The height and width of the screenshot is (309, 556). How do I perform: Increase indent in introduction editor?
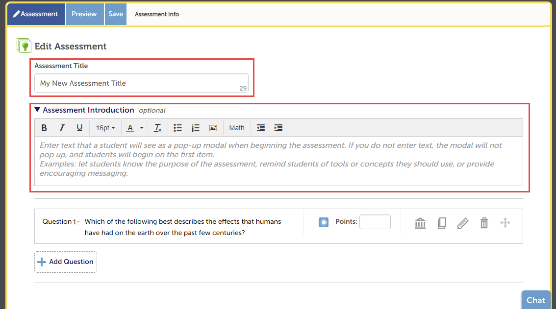point(278,128)
